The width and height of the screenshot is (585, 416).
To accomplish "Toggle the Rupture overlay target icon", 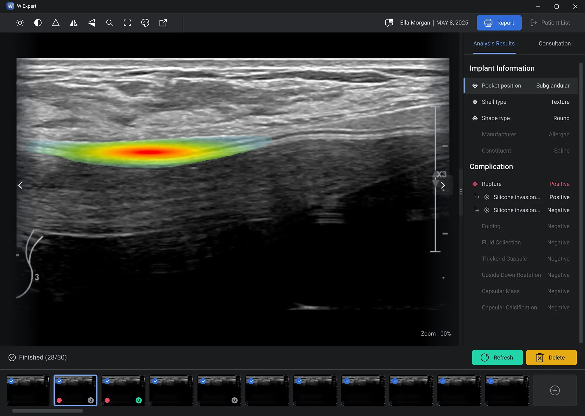I will (x=475, y=184).
